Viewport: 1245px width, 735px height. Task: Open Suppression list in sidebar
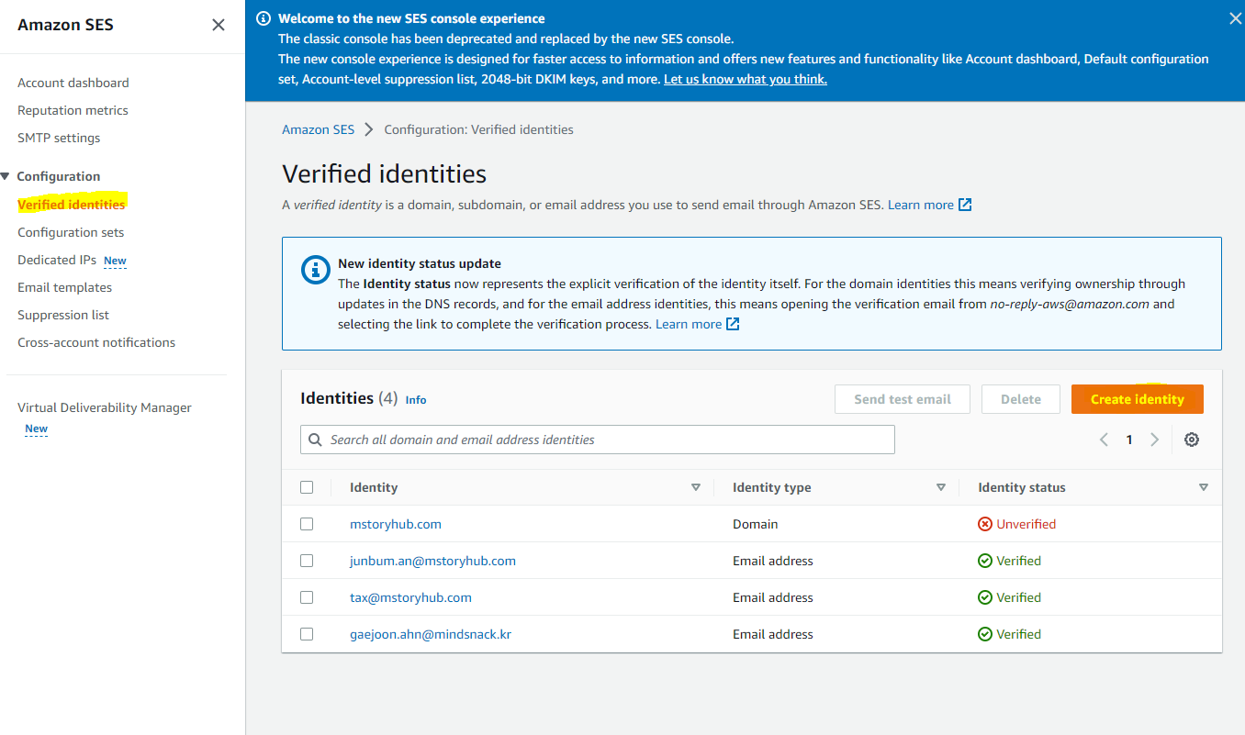[x=63, y=315]
